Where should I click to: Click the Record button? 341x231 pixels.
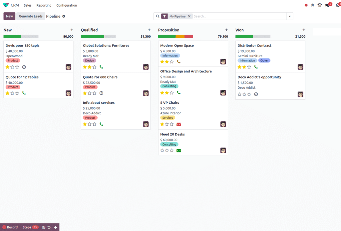click(10, 227)
